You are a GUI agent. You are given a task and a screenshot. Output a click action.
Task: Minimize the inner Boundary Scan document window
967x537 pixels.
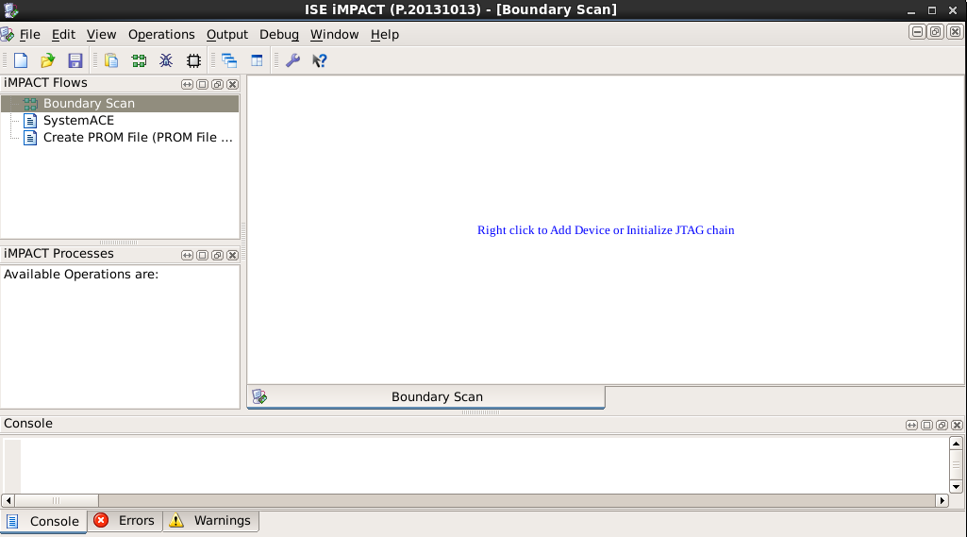[x=917, y=32]
